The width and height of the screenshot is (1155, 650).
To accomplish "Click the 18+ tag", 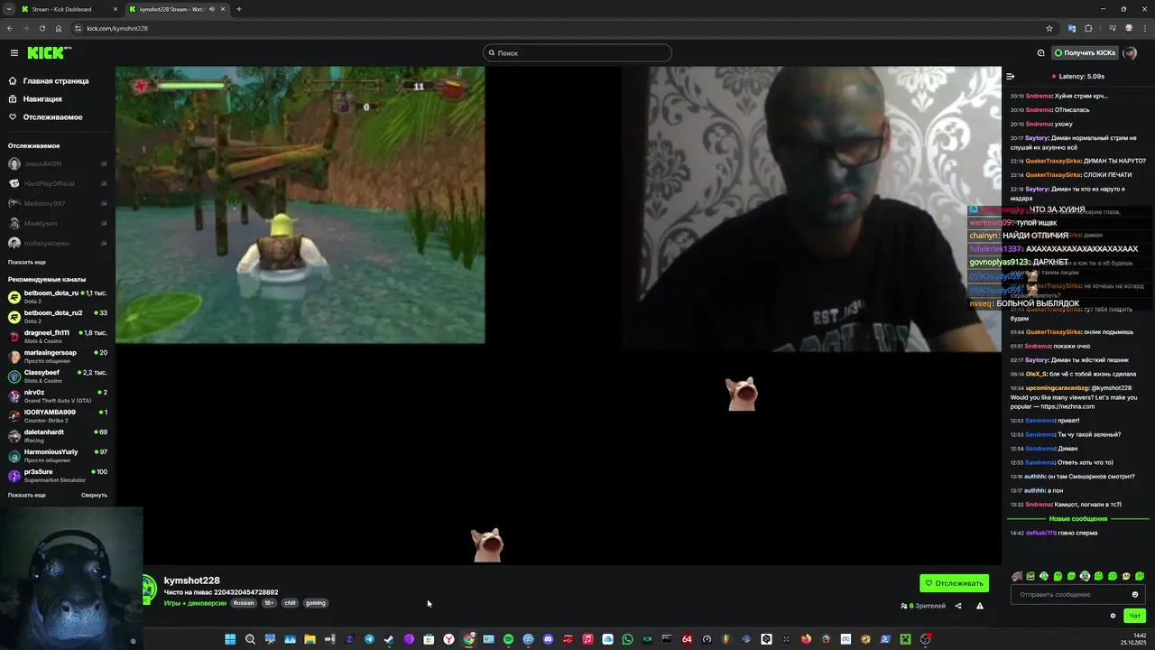I will tap(269, 603).
